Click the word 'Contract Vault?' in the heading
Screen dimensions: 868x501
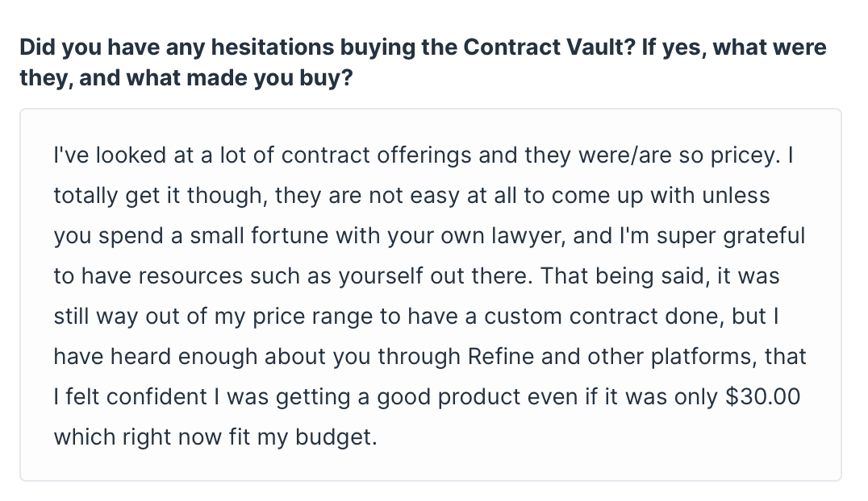coord(549,47)
